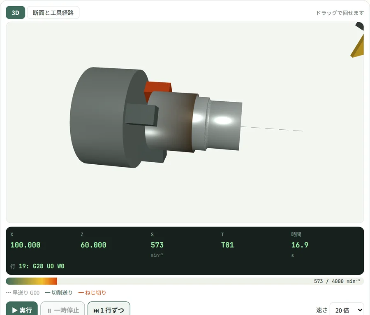Viewport: 370px width, 315px height.
Task: Open the 断面と工具経路 tab
Action: tap(53, 12)
